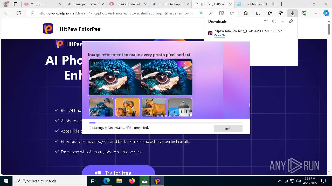Open the favorites list icon
This screenshot has width=332, height=186.
point(270,13)
